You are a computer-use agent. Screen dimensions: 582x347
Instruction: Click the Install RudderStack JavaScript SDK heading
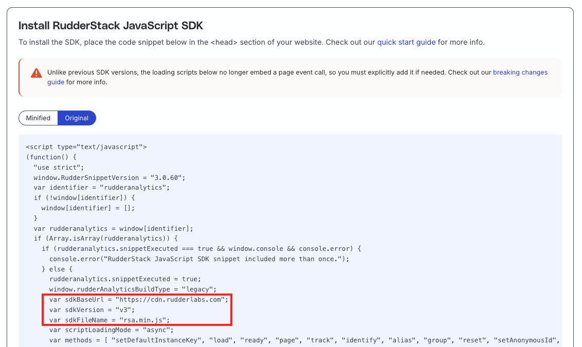[x=111, y=26]
